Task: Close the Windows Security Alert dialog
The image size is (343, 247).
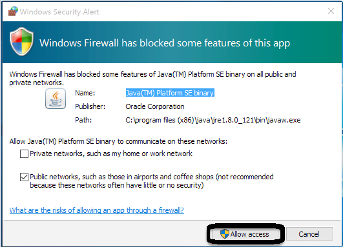Action: (x=331, y=11)
